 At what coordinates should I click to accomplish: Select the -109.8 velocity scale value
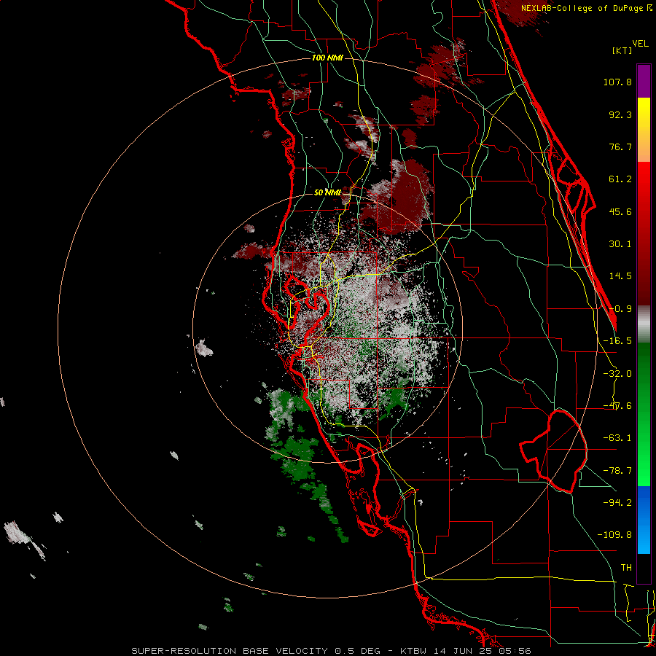click(614, 535)
